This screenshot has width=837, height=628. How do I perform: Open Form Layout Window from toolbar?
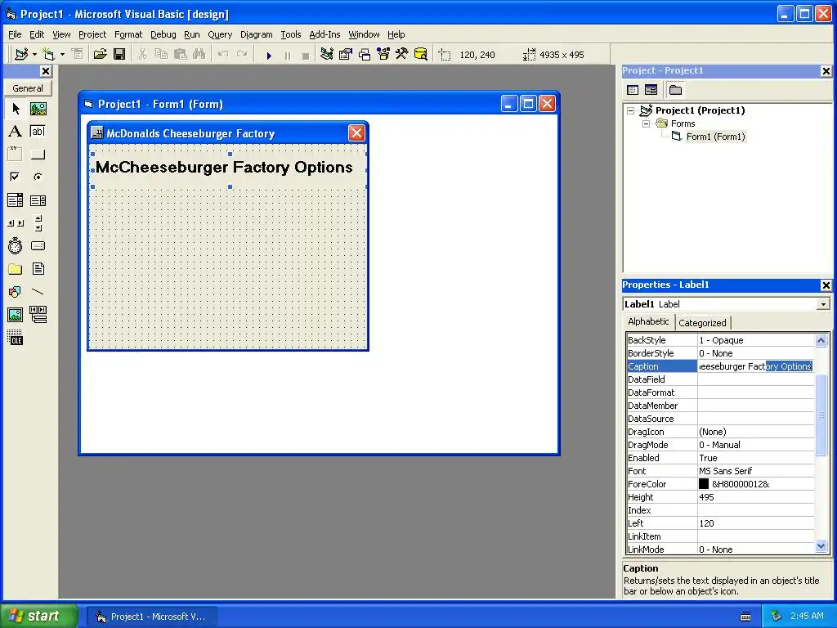coord(365,54)
